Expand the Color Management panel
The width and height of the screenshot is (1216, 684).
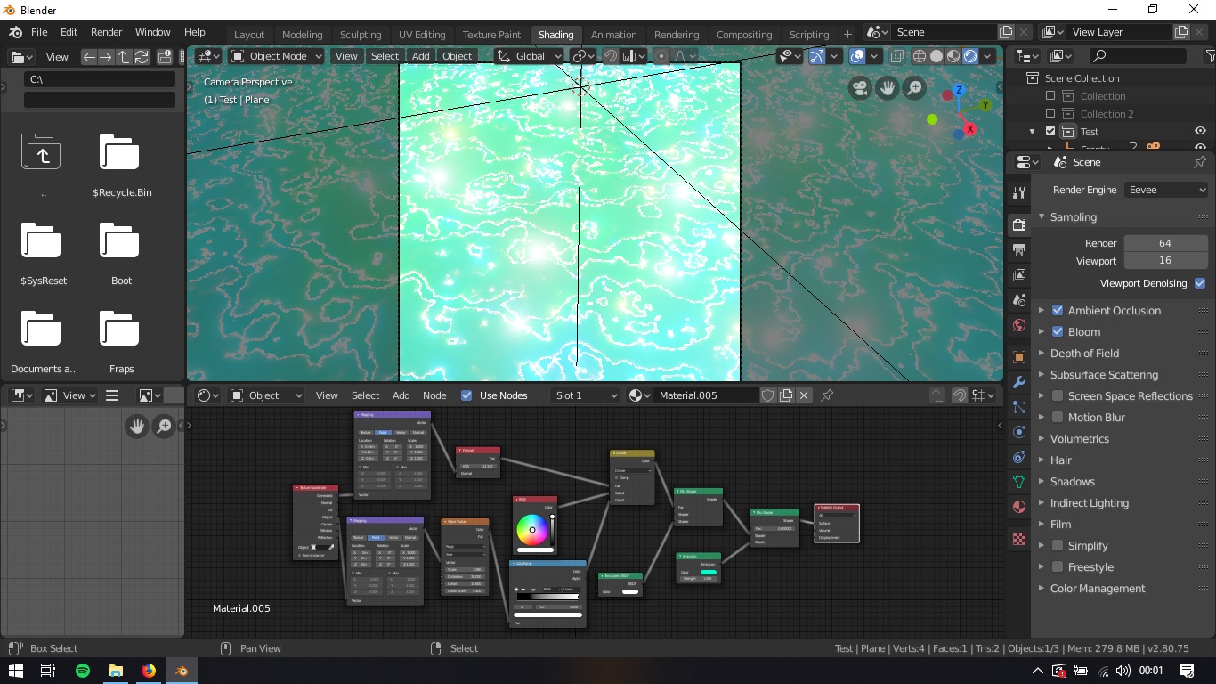(x=1097, y=588)
